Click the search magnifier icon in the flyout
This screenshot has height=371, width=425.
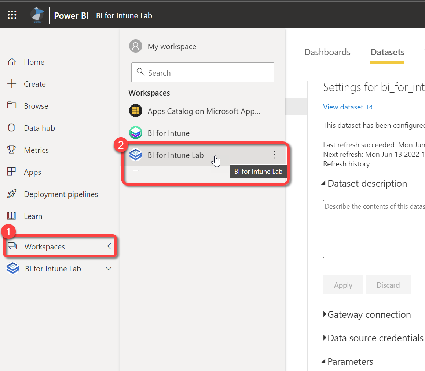140,72
